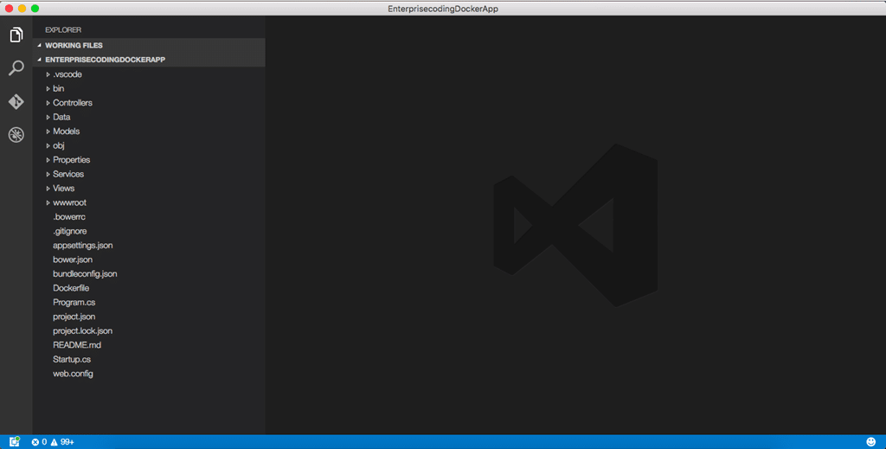The image size is (886, 449).
Task: Close the window with red button
Action: (9, 9)
